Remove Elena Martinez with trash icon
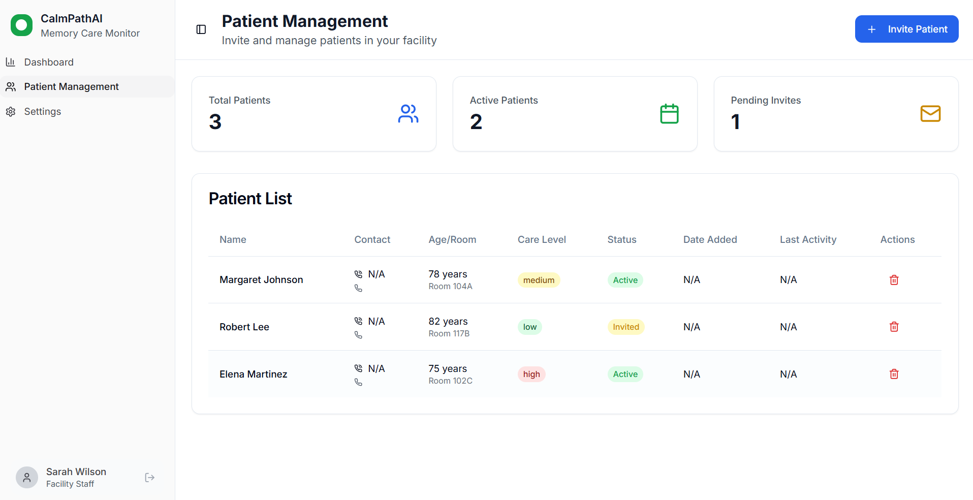The height and width of the screenshot is (500, 973). (x=894, y=374)
